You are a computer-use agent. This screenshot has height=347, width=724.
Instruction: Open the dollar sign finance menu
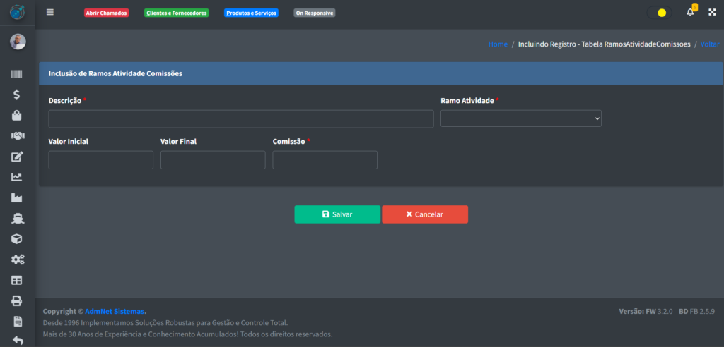(17, 95)
